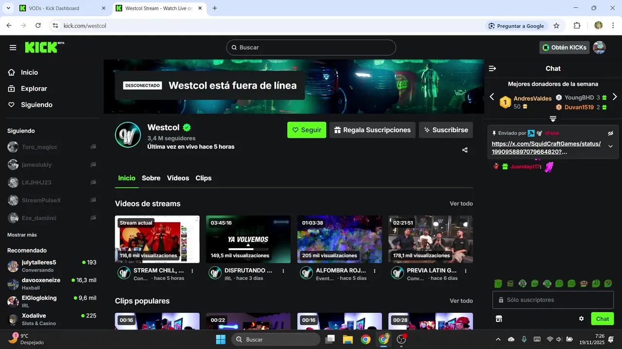Screen dimensions: 622x349
Task: Show previous top donors
Action: click(x=492, y=97)
